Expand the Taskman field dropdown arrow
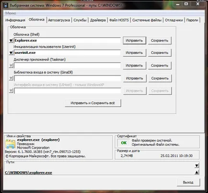 [x=11, y=65]
